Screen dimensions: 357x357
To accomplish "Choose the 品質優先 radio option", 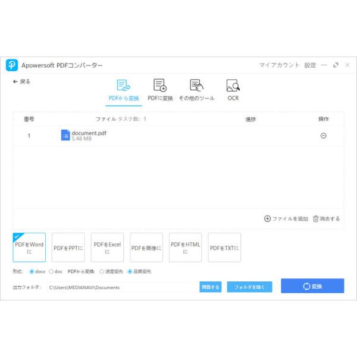I will pyautogui.click(x=130, y=271).
